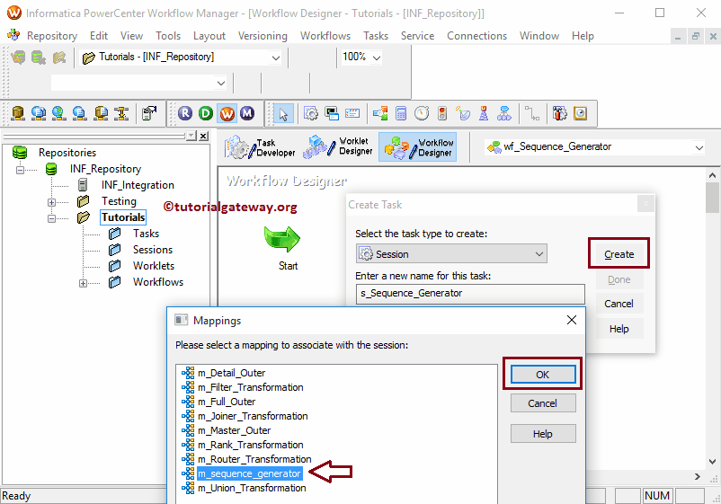This screenshot has width=721, height=504.
Task: Click the clock-in-frame icon at the toolbar end
Action: 580,113
